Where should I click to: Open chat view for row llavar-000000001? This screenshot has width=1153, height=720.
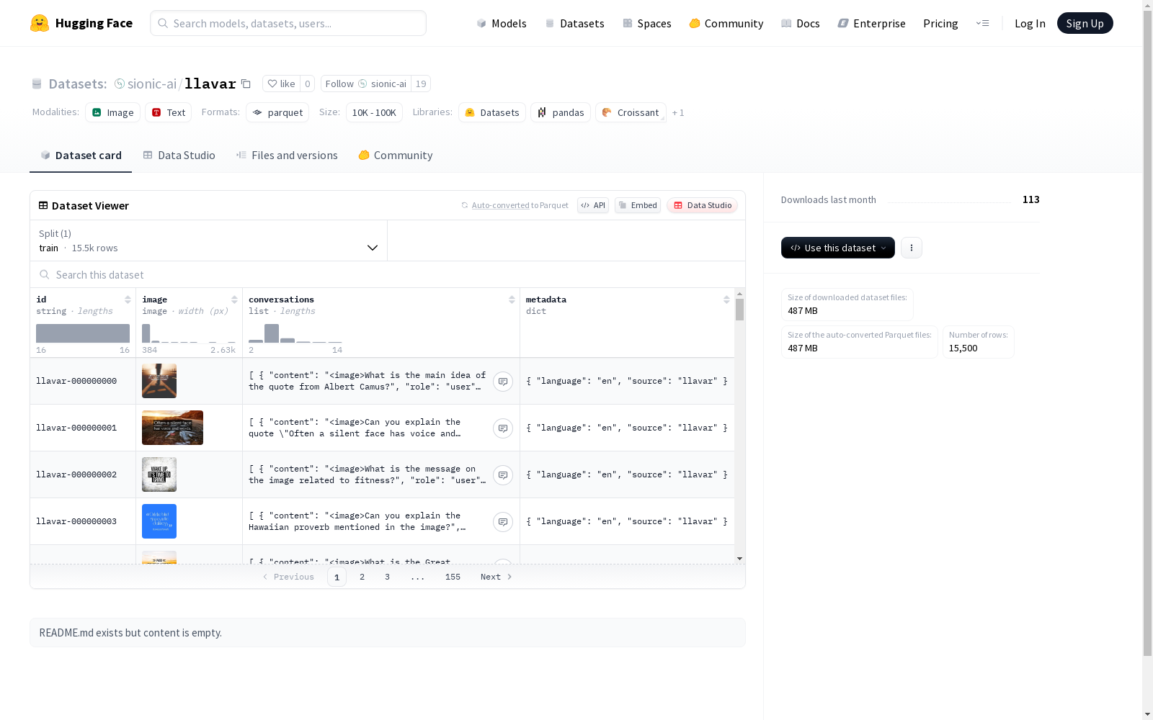[503, 428]
